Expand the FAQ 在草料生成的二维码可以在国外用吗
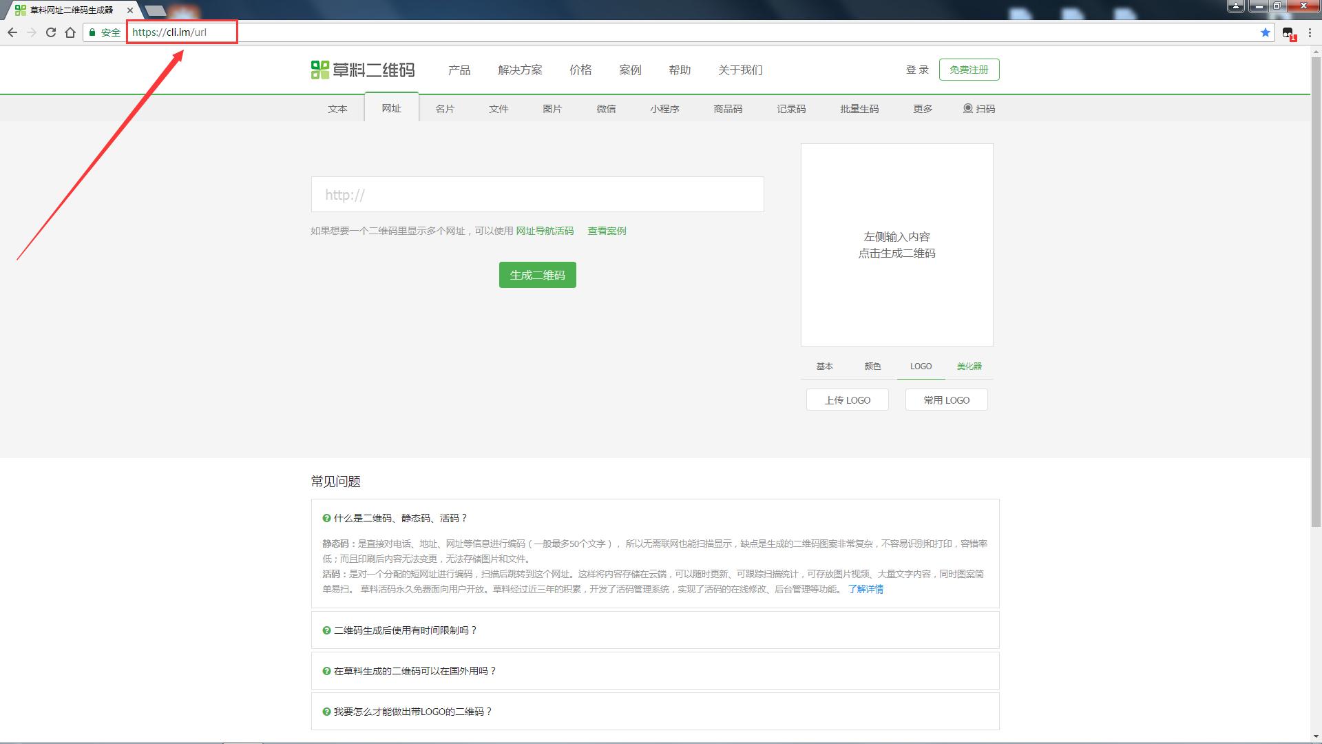The width and height of the screenshot is (1322, 744). [414, 670]
